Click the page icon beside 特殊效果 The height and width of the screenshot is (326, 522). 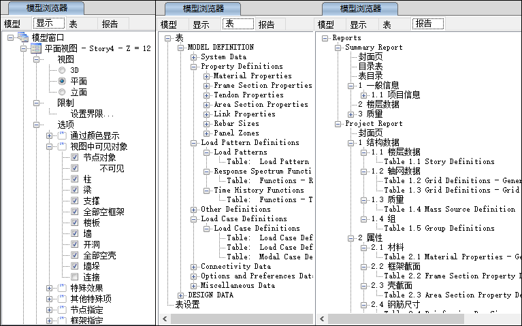[63, 289]
